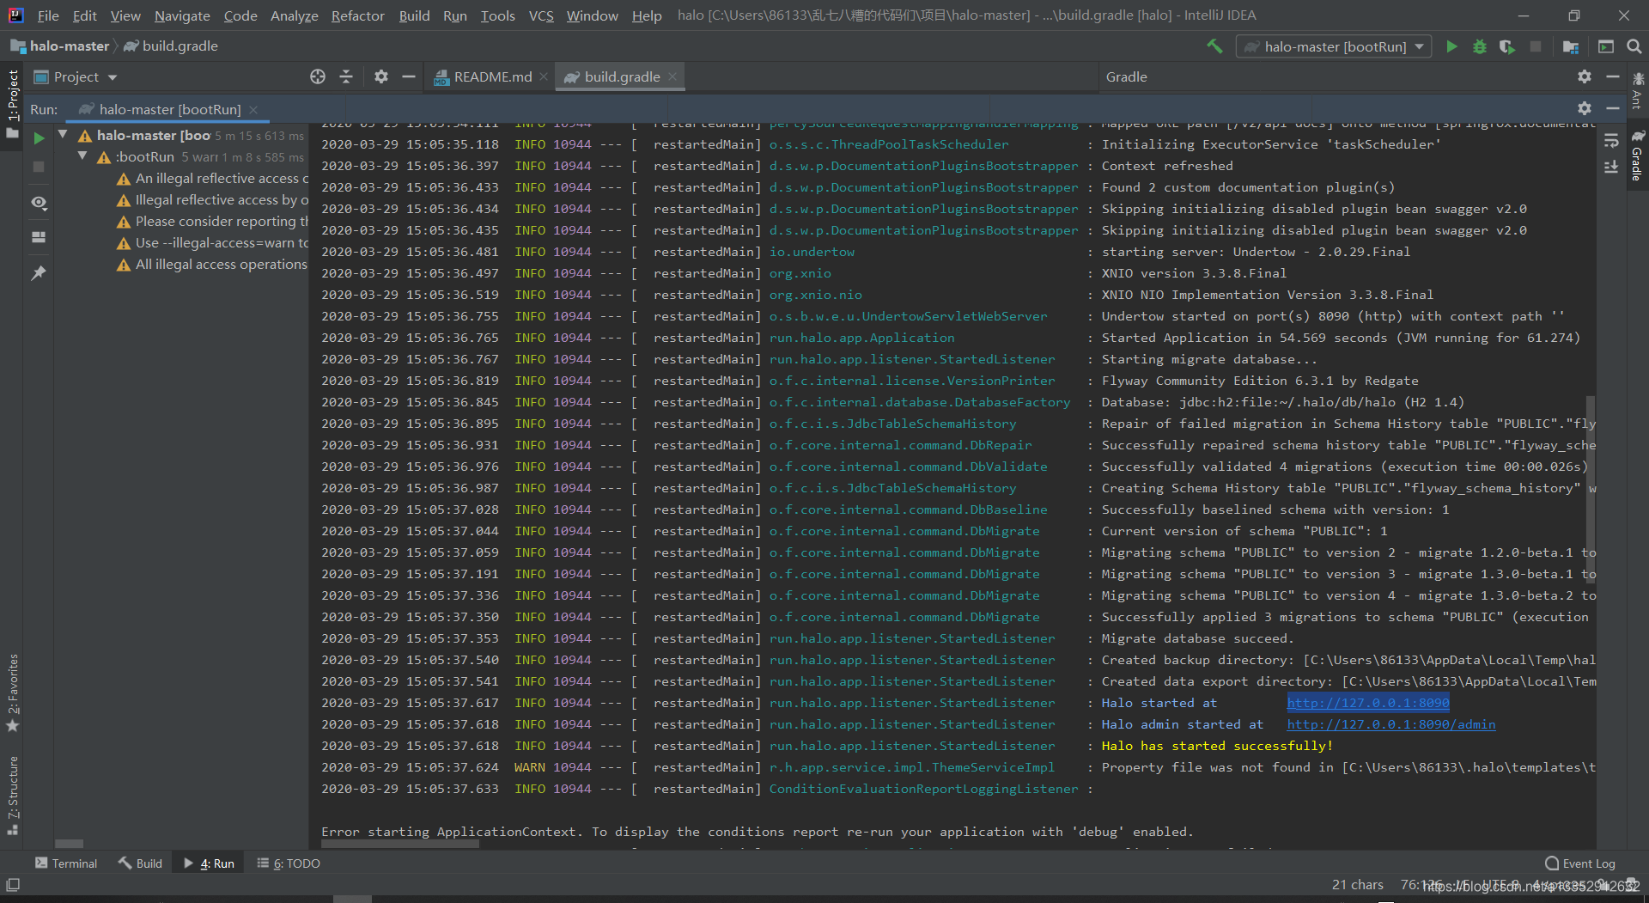The height and width of the screenshot is (903, 1649).
Task: Open the Terminal tool window
Action: point(66,863)
